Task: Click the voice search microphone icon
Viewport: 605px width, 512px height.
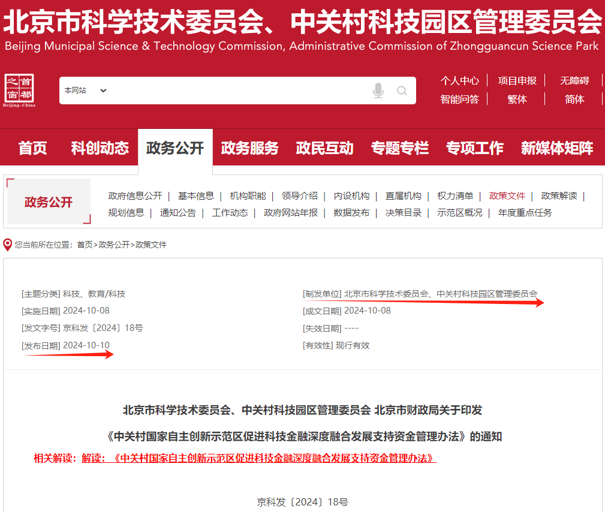Action: coord(378,90)
